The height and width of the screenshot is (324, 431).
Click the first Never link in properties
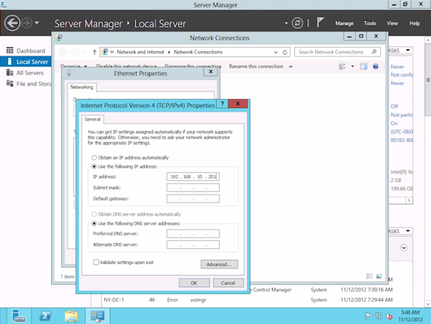397,67
